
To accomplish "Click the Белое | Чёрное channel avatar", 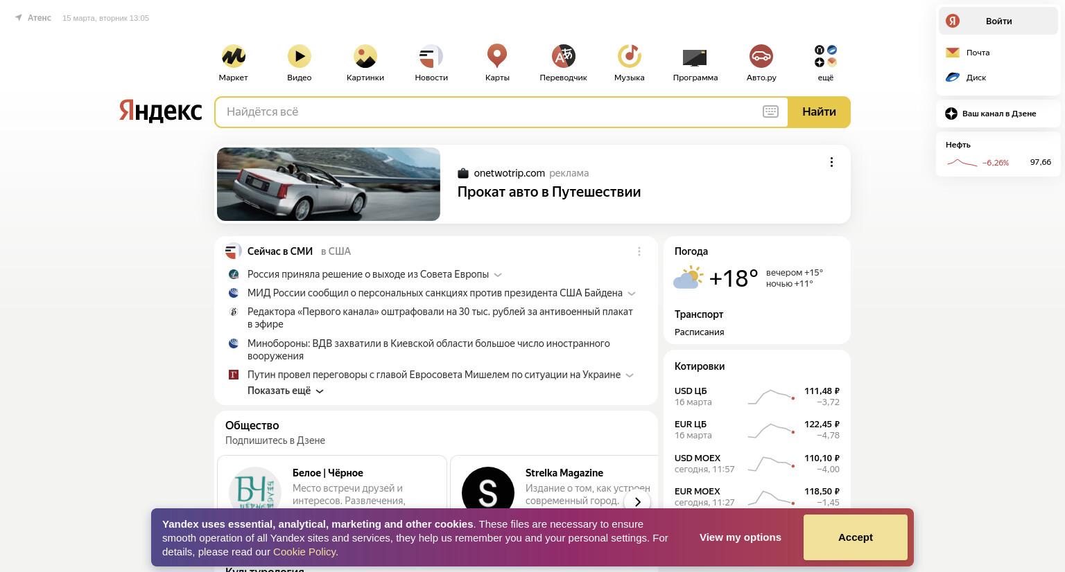I will point(254,491).
